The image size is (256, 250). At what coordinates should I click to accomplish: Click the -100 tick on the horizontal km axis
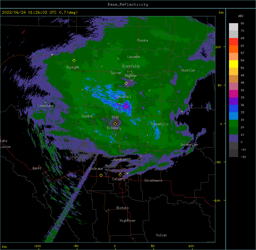point(37,246)
